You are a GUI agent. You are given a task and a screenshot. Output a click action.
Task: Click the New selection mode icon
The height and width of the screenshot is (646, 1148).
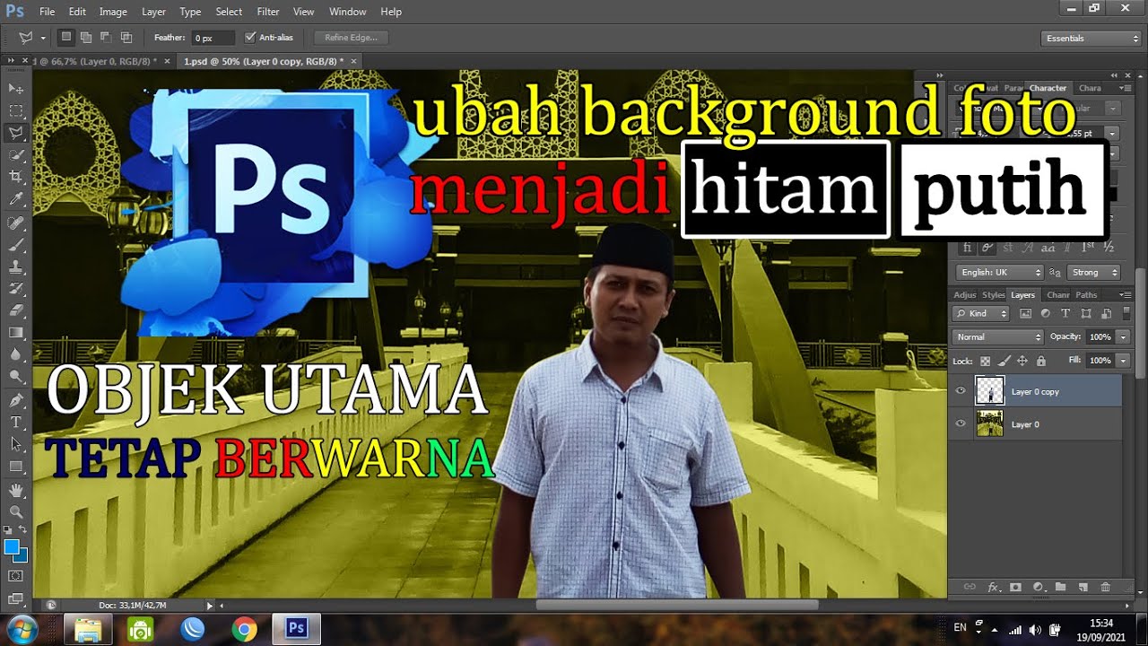[66, 38]
